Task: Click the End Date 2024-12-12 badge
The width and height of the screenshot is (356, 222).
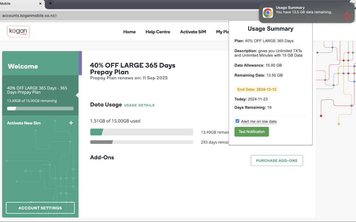Action: (257, 89)
